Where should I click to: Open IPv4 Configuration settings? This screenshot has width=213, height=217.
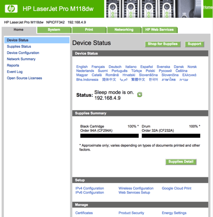point(89,188)
